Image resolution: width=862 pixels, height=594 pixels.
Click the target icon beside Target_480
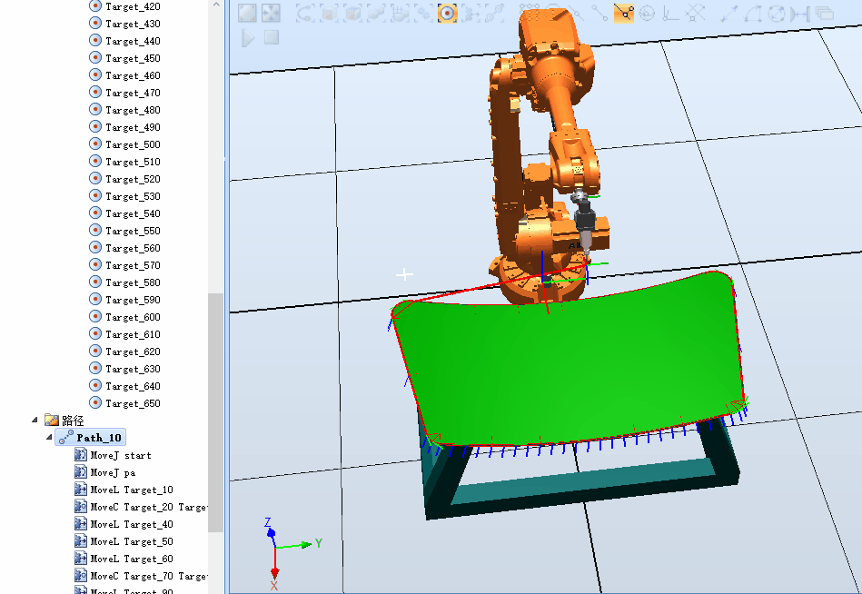[x=95, y=109]
